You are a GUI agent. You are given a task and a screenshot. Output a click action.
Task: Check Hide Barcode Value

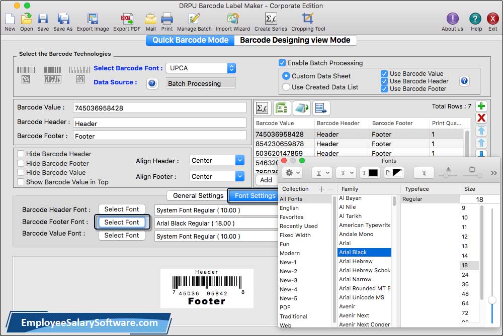tap(21, 172)
